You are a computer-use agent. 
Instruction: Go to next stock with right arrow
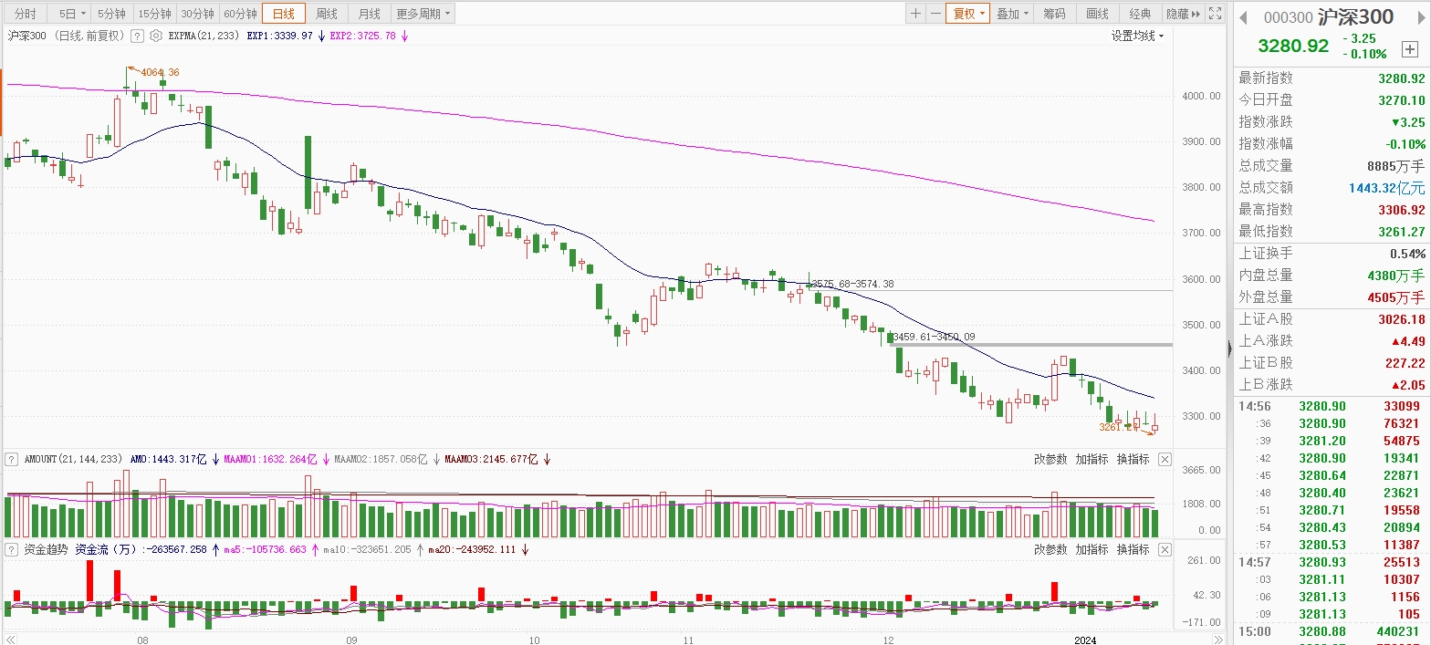(1420, 17)
